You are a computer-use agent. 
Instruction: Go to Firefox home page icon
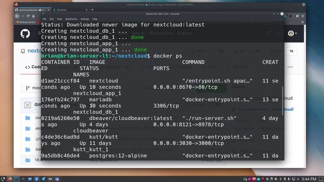(33, 16)
